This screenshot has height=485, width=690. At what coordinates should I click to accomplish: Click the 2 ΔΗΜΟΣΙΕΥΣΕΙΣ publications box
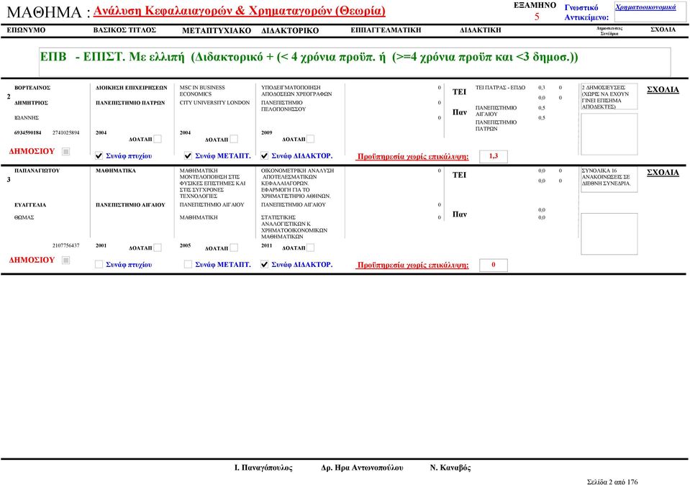point(609,97)
